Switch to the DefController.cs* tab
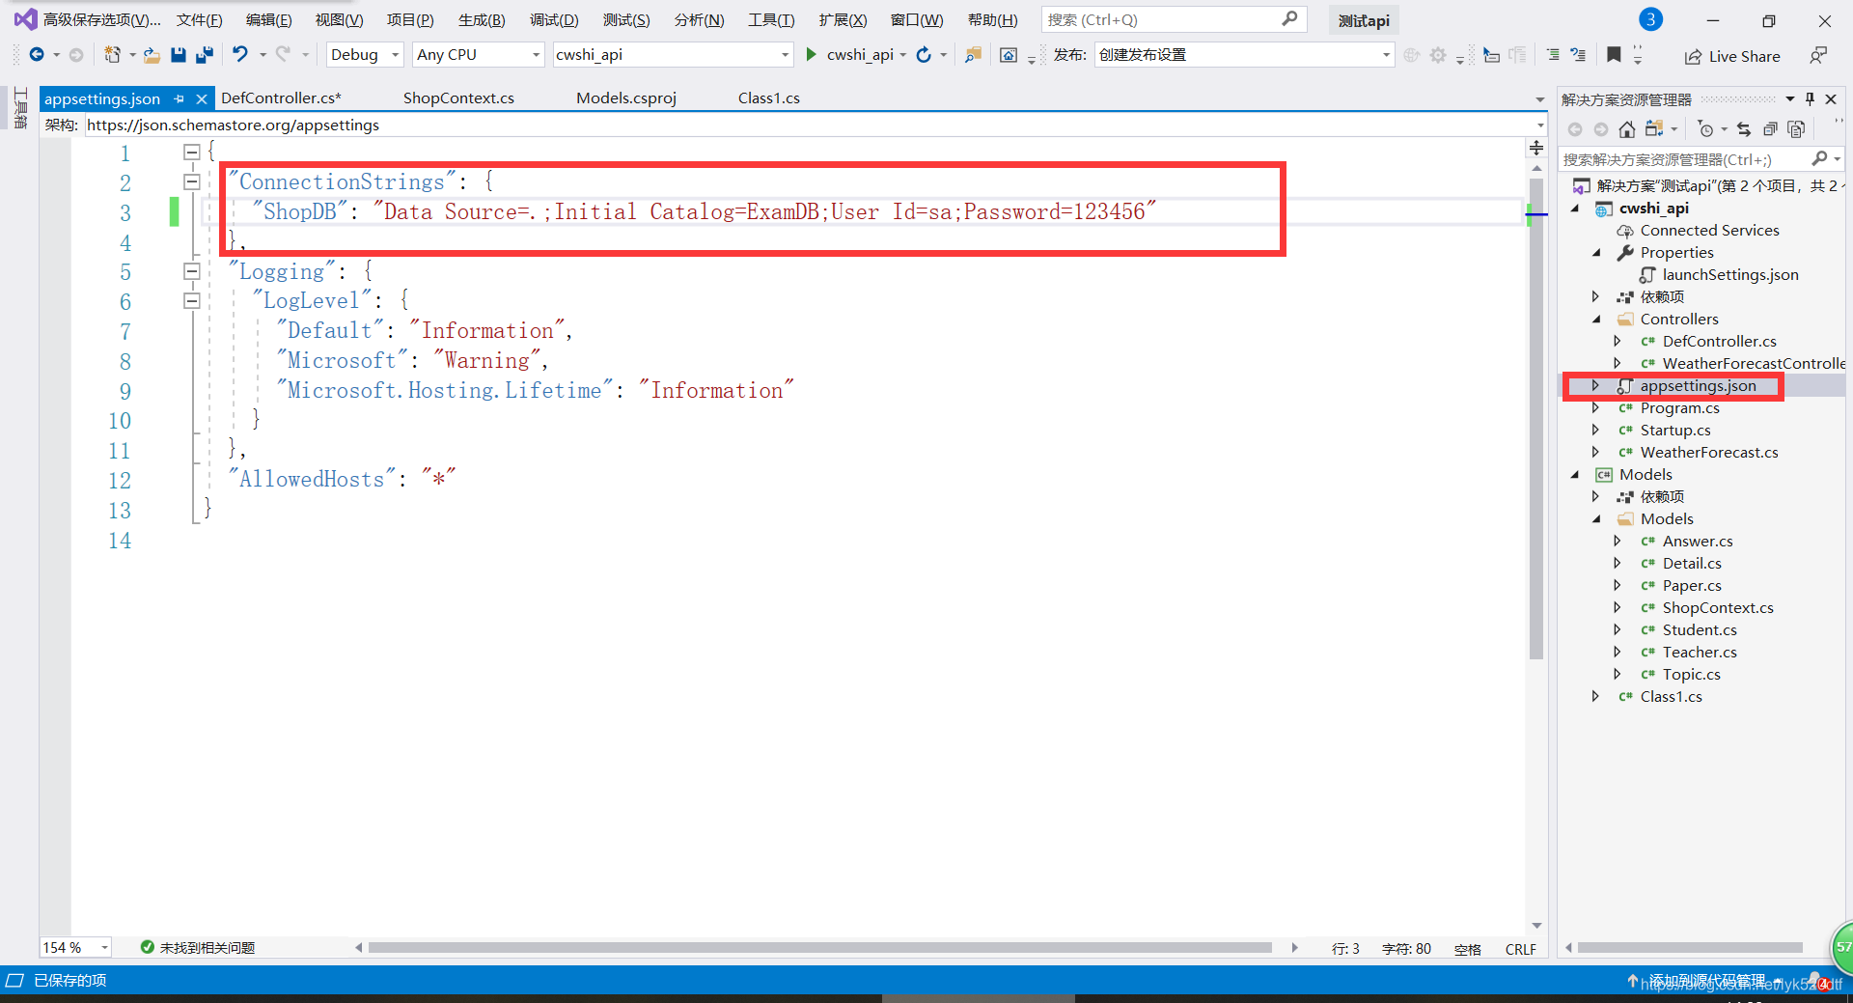The width and height of the screenshot is (1853, 1003). click(281, 98)
